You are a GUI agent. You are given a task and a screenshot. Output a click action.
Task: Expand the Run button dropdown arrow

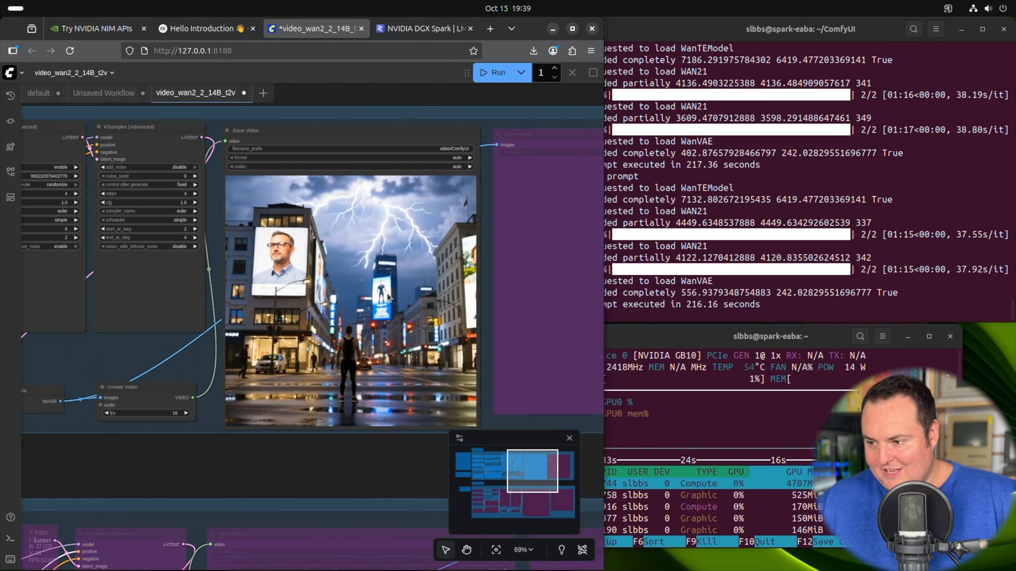click(x=521, y=73)
